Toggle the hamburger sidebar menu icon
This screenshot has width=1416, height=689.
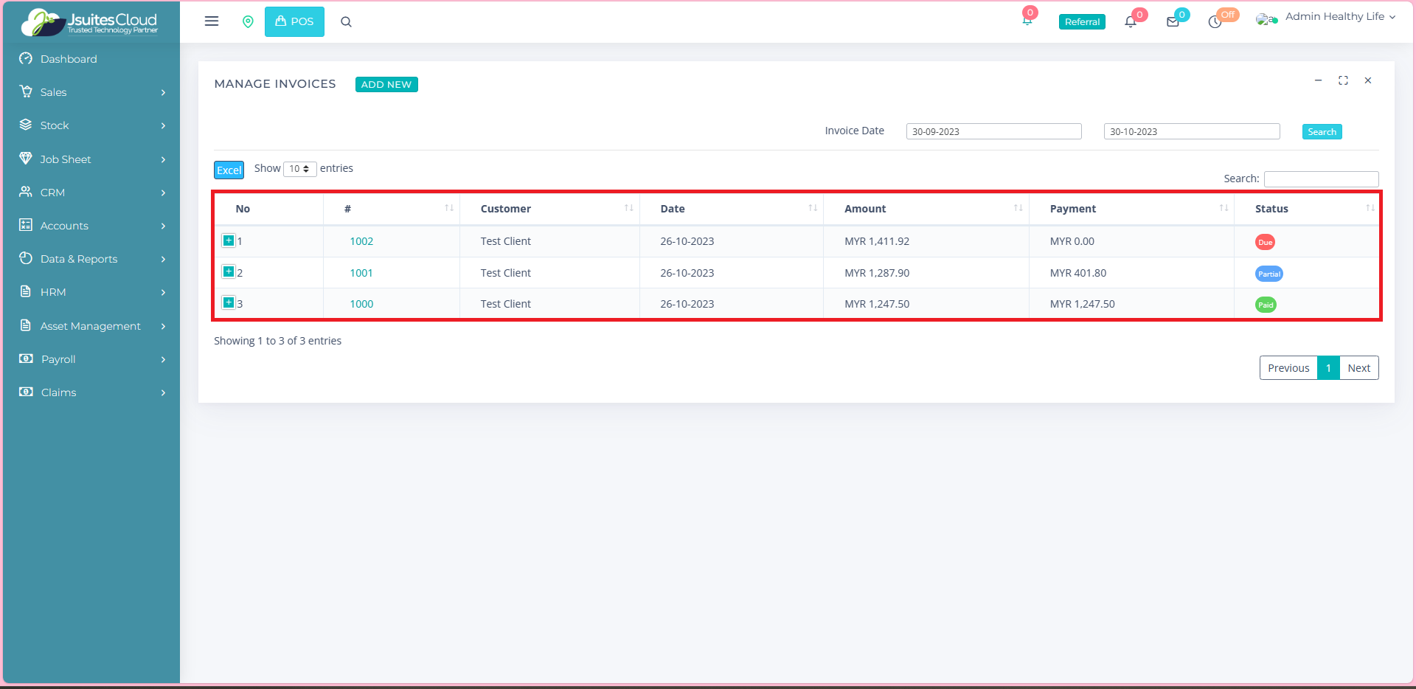click(x=212, y=21)
